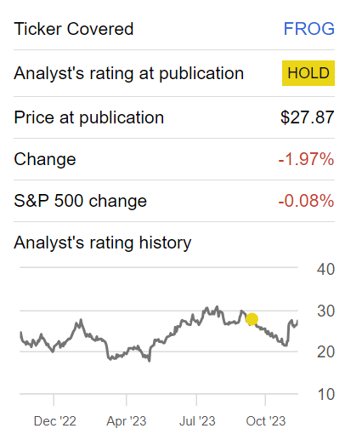Click the -0.08% S&P 500 change value
This screenshot has height=434, width=345.
306,201
